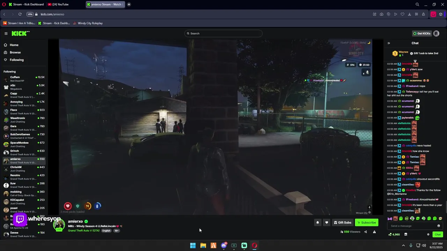Click Grand Theft Auto V (GTA) category link

(x=84, y=231)
